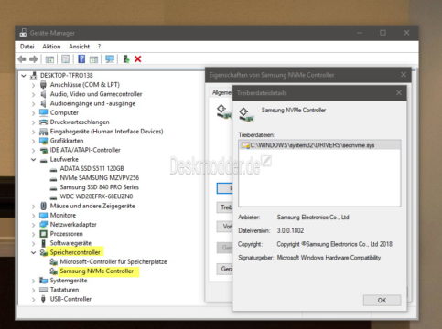442x329 pixels.
Task: Open the Aktion menu
Action: click(x=51, y=47)
